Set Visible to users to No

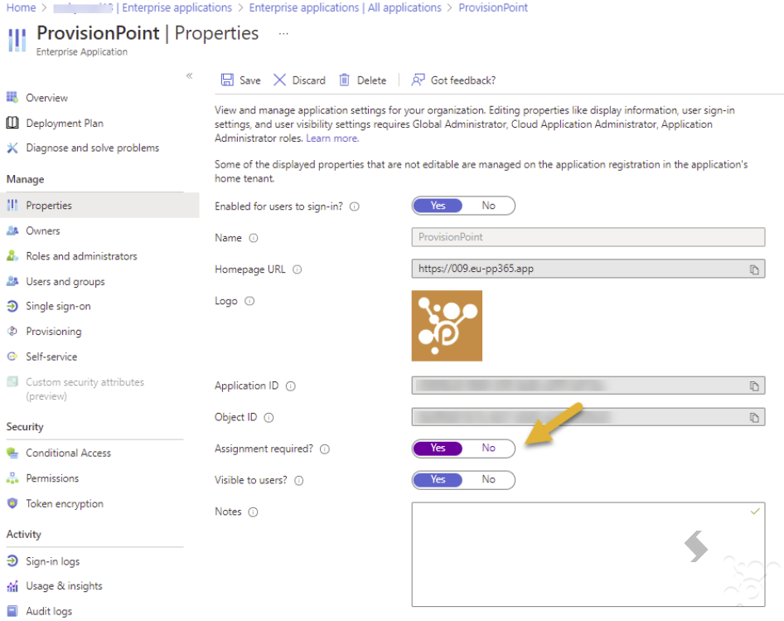click(488, 479)
